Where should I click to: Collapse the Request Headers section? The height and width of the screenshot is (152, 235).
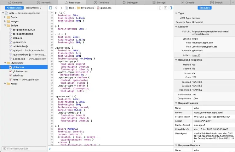176,103
